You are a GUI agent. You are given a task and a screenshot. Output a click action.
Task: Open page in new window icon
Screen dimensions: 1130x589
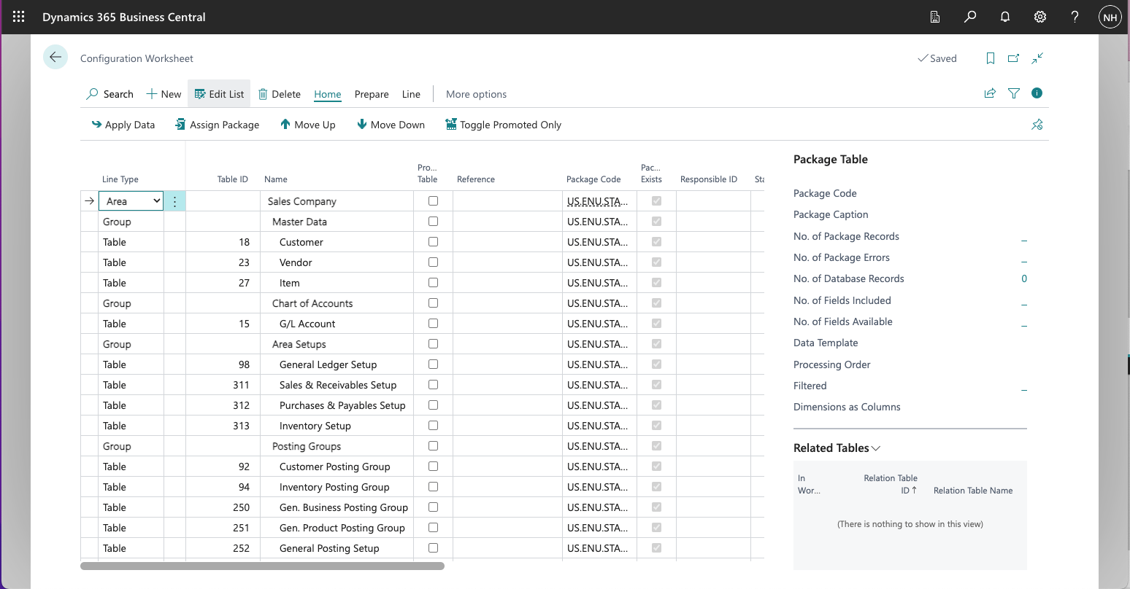pyautogui.click(x=1013, y=58)
